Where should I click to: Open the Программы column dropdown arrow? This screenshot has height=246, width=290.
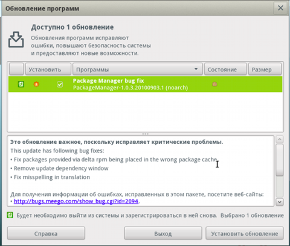point(196,69)
